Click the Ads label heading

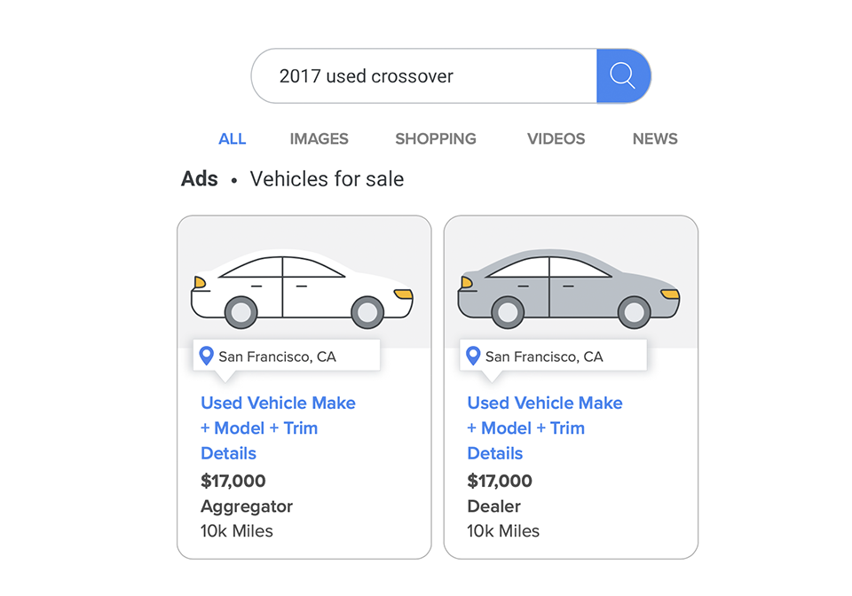tap(200, 179)
